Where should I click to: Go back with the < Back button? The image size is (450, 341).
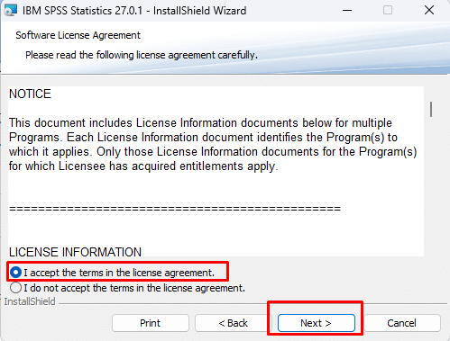[234, 323]
